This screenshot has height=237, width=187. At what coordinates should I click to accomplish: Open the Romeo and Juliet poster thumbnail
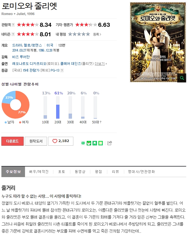[158, 42]
